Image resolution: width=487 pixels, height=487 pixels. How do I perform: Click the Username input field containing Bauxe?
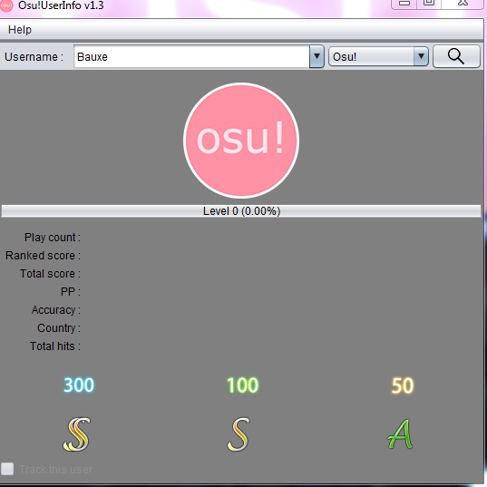pos(191,56)
